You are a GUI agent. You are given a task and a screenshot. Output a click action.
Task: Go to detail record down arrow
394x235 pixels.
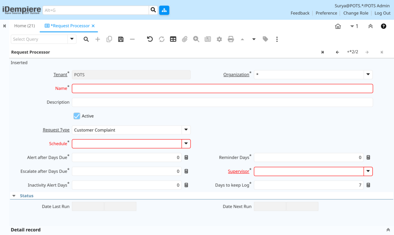[254, 39]
